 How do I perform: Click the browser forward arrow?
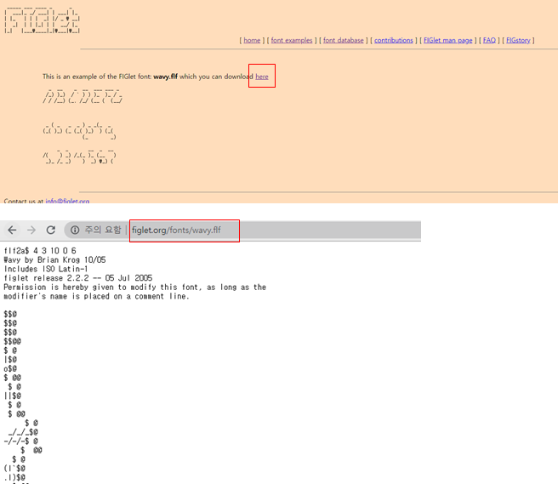click(31, 231)
